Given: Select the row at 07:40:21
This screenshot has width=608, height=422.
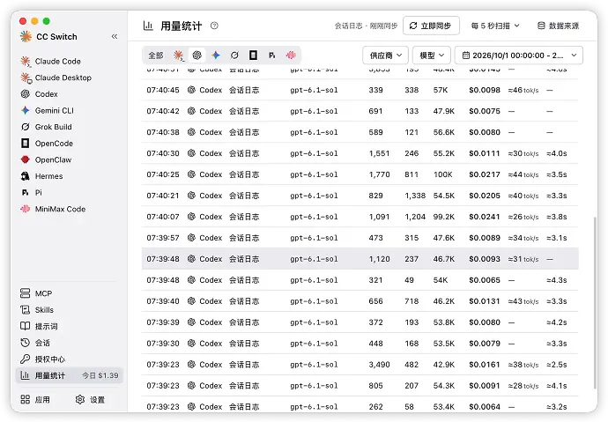Looking at the screenshot, I should pos(360,196).
